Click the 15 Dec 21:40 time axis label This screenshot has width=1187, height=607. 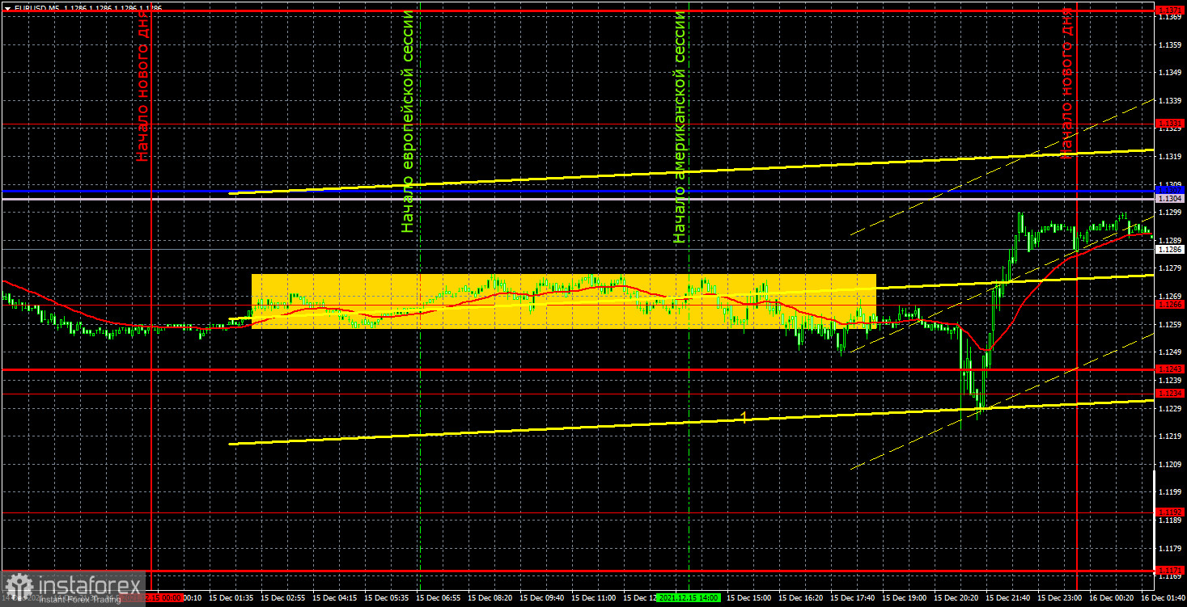[1008, 599]
